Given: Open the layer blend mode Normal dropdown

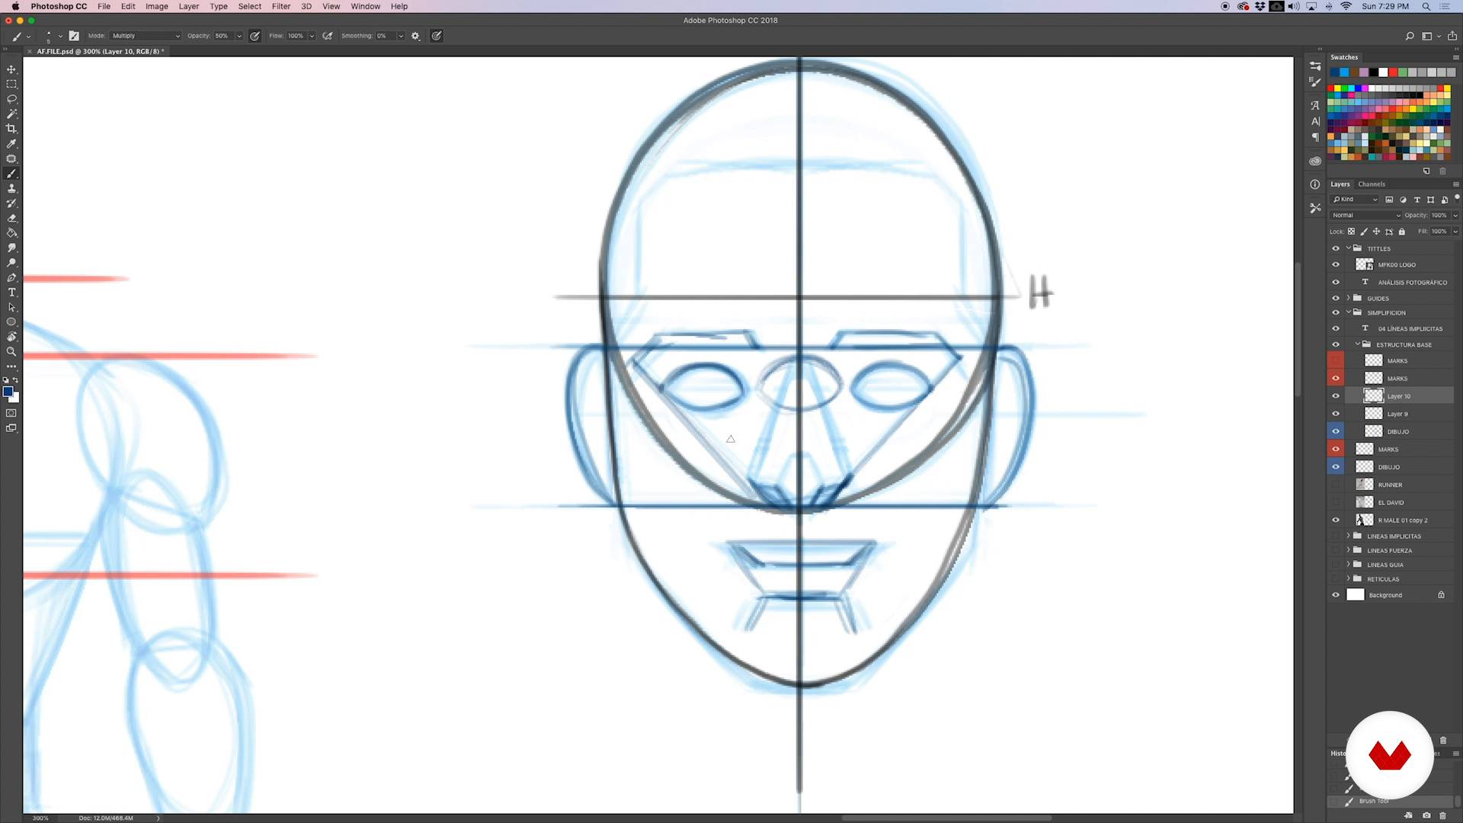Looking at the screenshot, I should pyautogui.click(x=1365, y=216).
